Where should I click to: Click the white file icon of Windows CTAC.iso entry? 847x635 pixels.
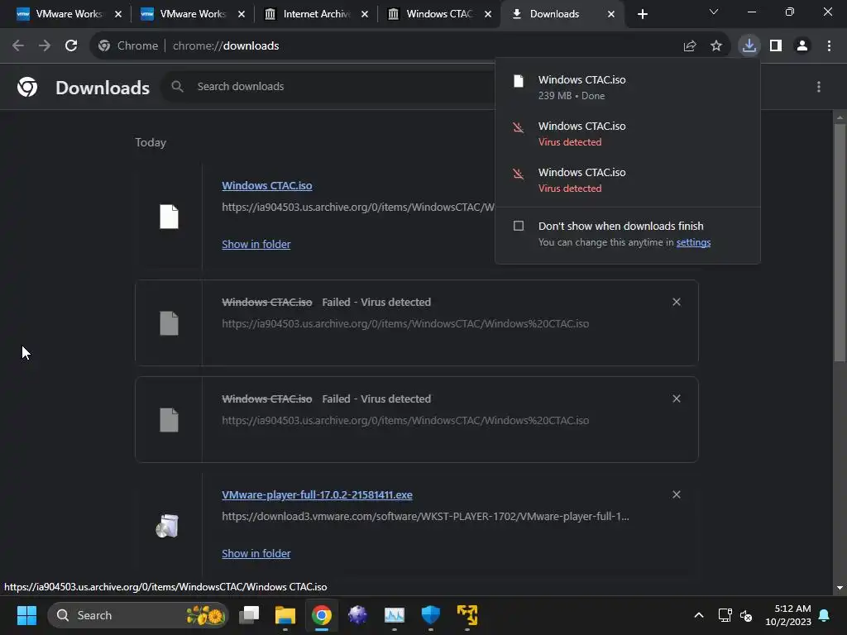169,217
